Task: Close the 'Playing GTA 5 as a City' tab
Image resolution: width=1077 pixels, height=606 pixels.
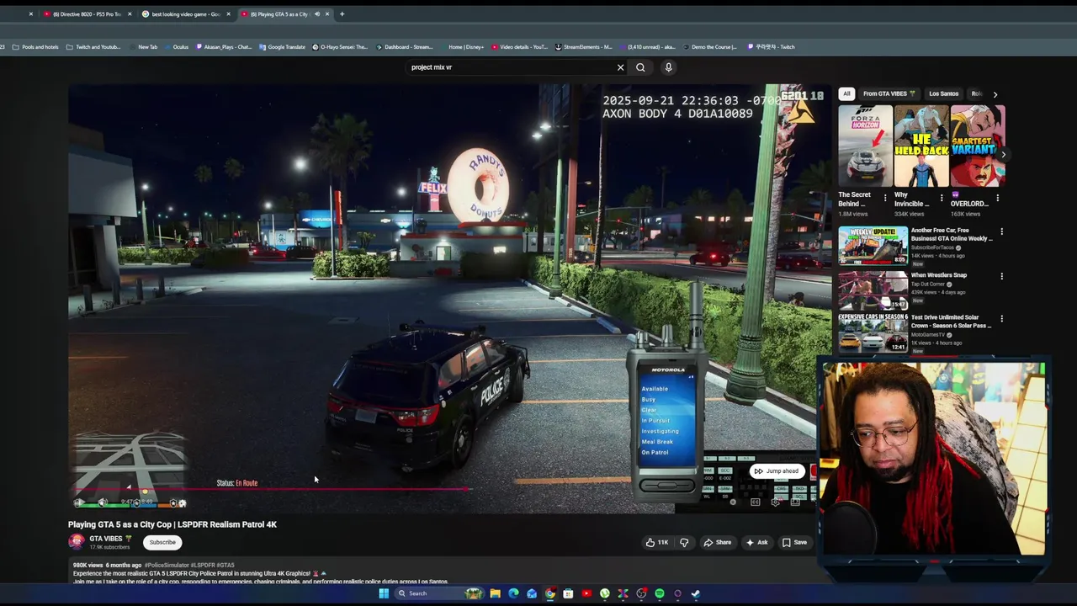Action: pyautogui.click(x=327, y=14)
